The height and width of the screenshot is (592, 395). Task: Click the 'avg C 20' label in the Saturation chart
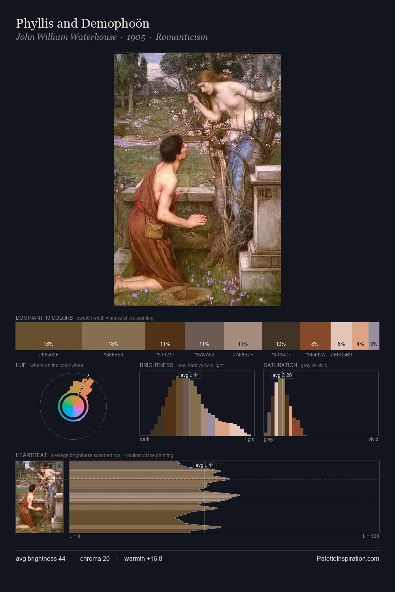click(282, 375)
